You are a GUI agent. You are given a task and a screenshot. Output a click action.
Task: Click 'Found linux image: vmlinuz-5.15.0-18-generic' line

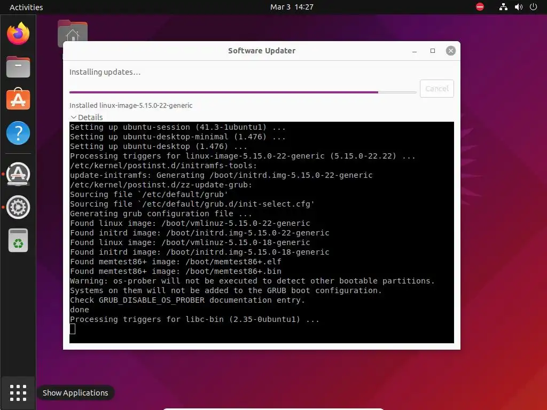(x=190, y=242)
